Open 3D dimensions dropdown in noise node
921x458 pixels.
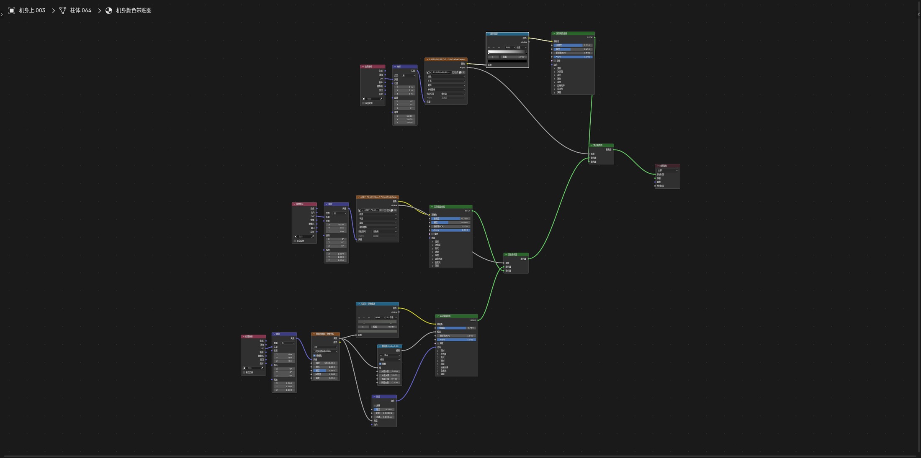point(325,347)
